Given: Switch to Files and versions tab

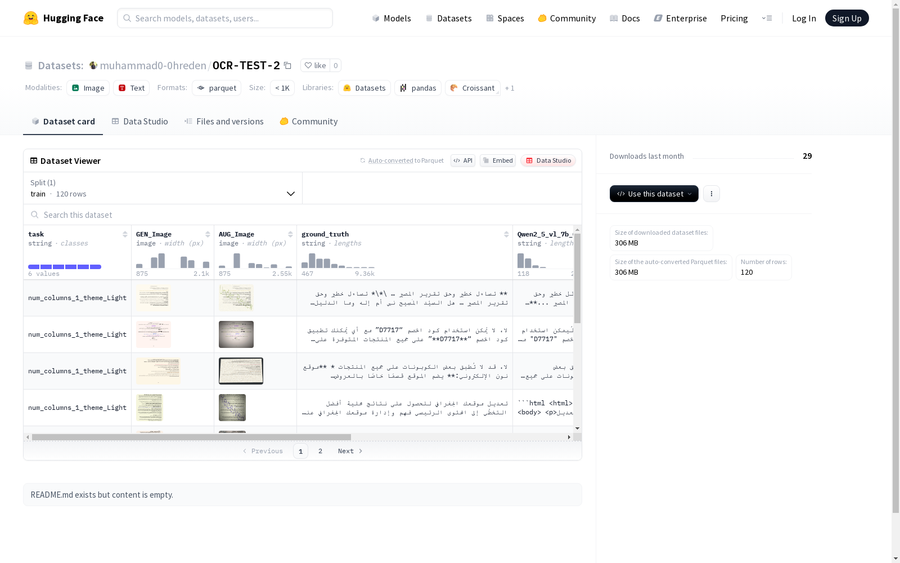Looking at the screenshot, I should click(x=224, y=121).
